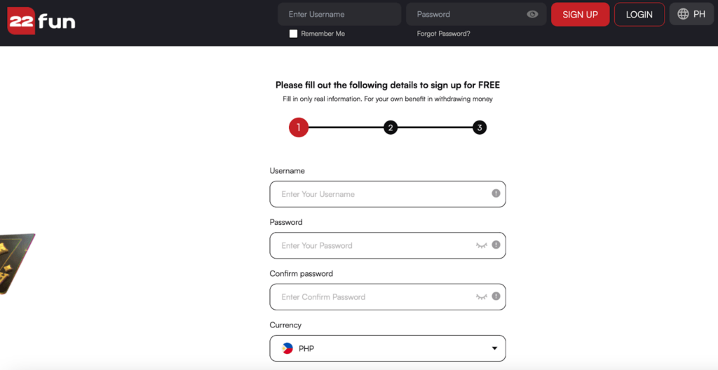Go to step 2 of signup
Image resolution: width=718 pixels, height=370 pixels.
click(x=390, y=128)
